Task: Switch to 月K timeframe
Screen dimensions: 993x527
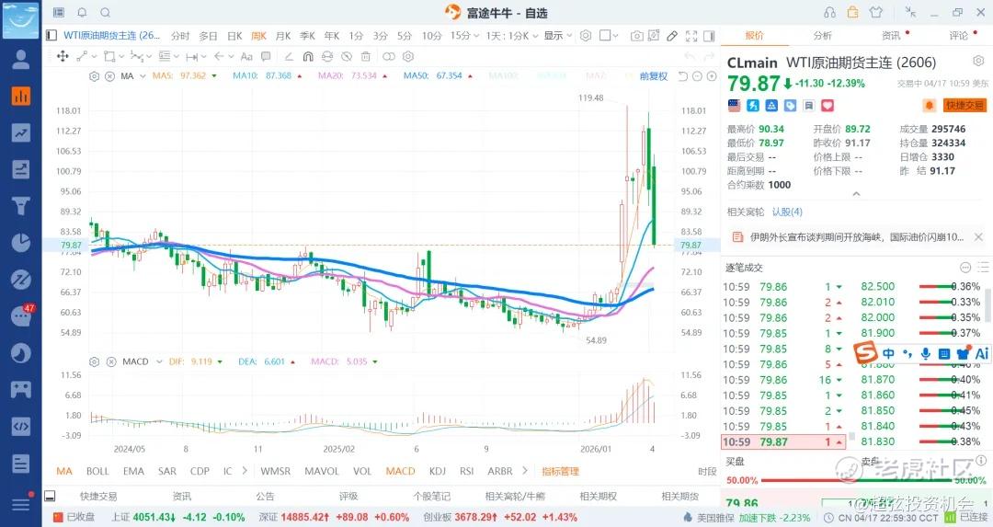Action: (282, 36)
